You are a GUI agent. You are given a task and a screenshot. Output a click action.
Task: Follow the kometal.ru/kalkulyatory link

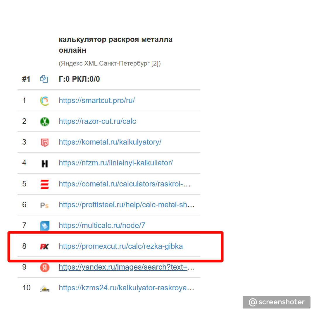click(110, 142)
